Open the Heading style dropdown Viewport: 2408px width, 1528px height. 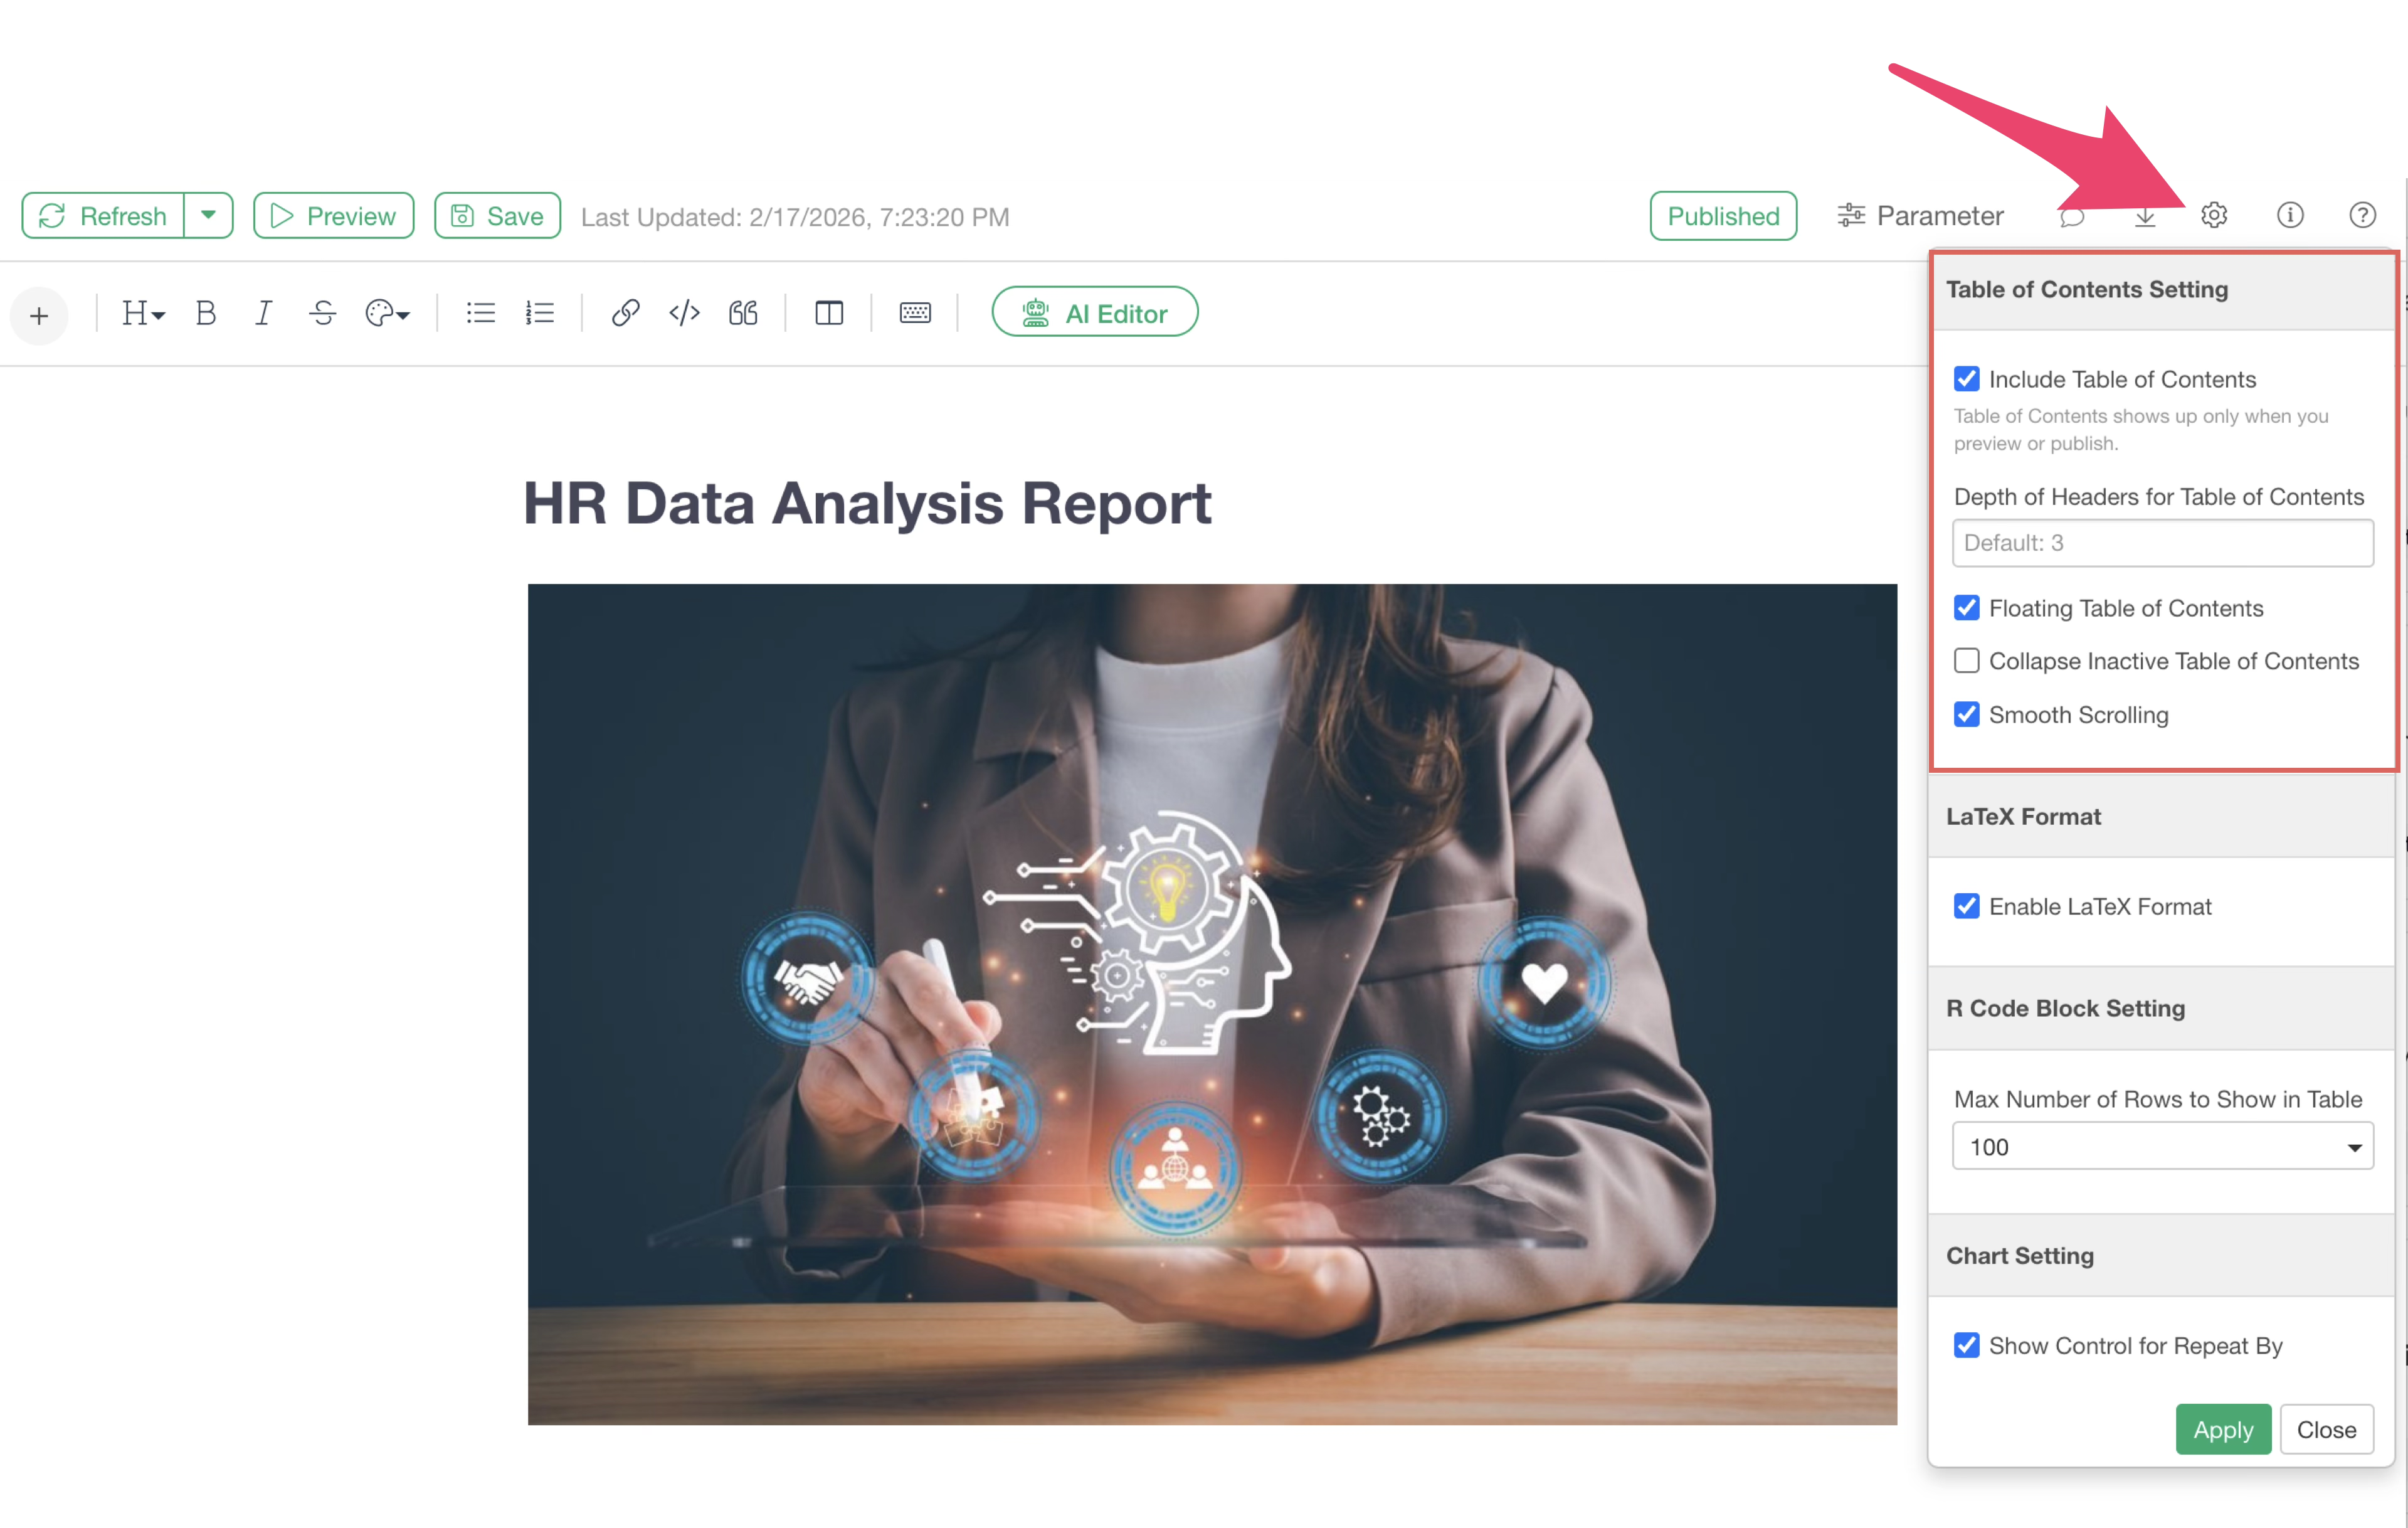pos(143,313)
